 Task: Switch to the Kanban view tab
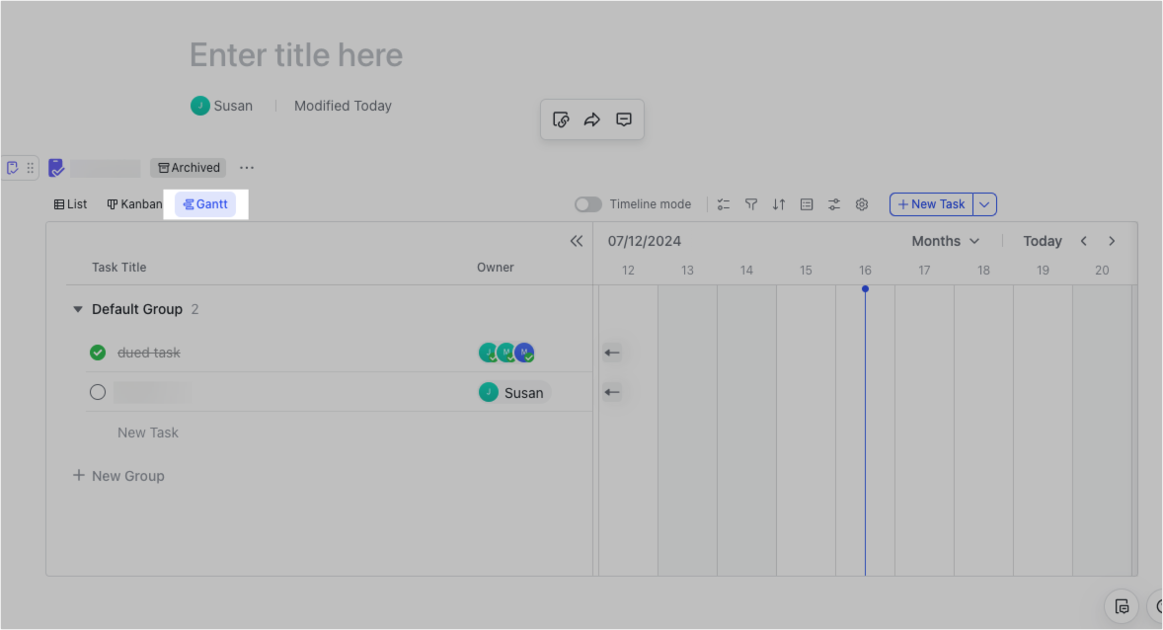[x=133, y=203]
